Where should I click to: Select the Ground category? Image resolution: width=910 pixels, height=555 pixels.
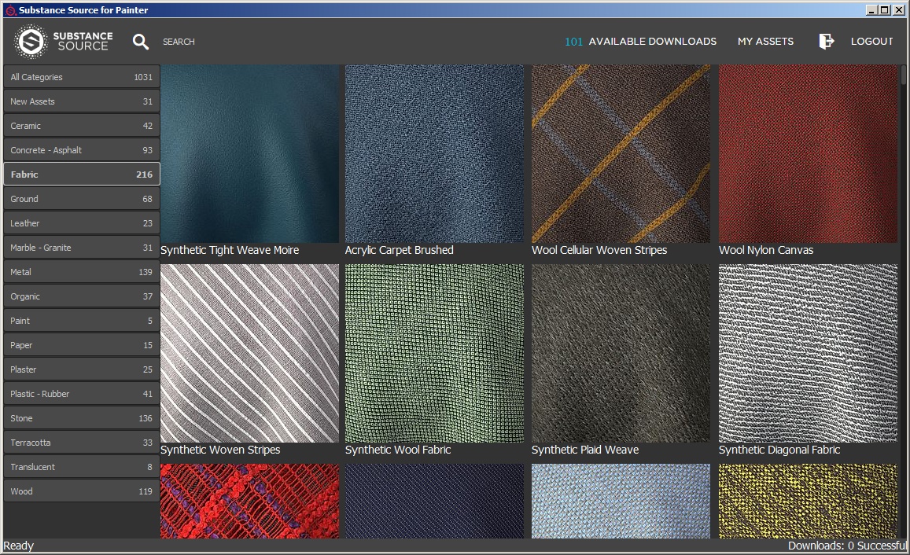click(81, 199)
